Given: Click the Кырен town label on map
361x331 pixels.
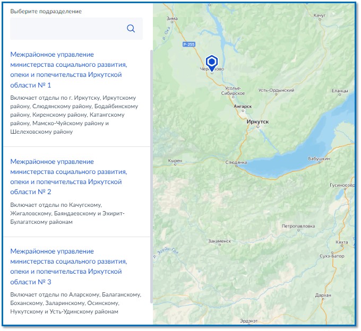Looking at the screenshot, I should pos(175,161).
